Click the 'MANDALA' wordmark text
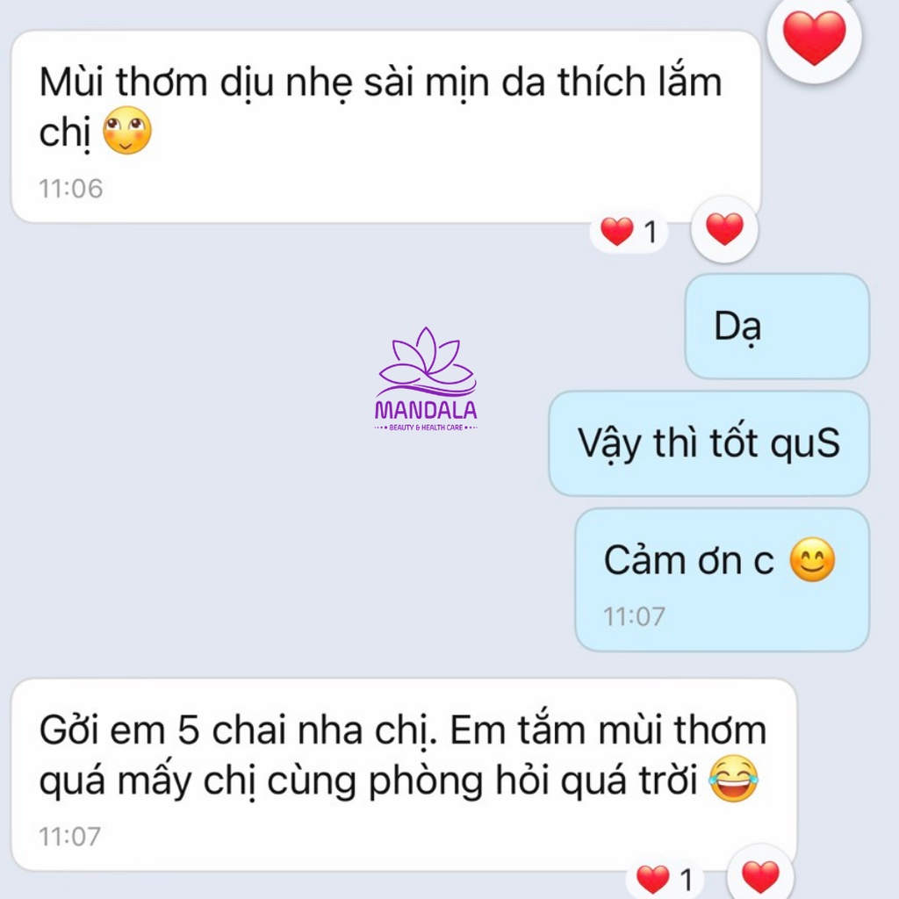The width and height of the screenshot is (899, 899). click(426, 411)
